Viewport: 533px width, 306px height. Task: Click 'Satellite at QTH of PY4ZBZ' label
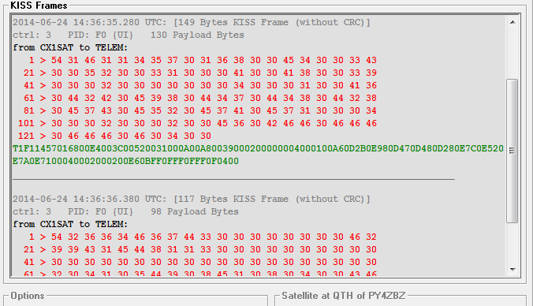344,296
